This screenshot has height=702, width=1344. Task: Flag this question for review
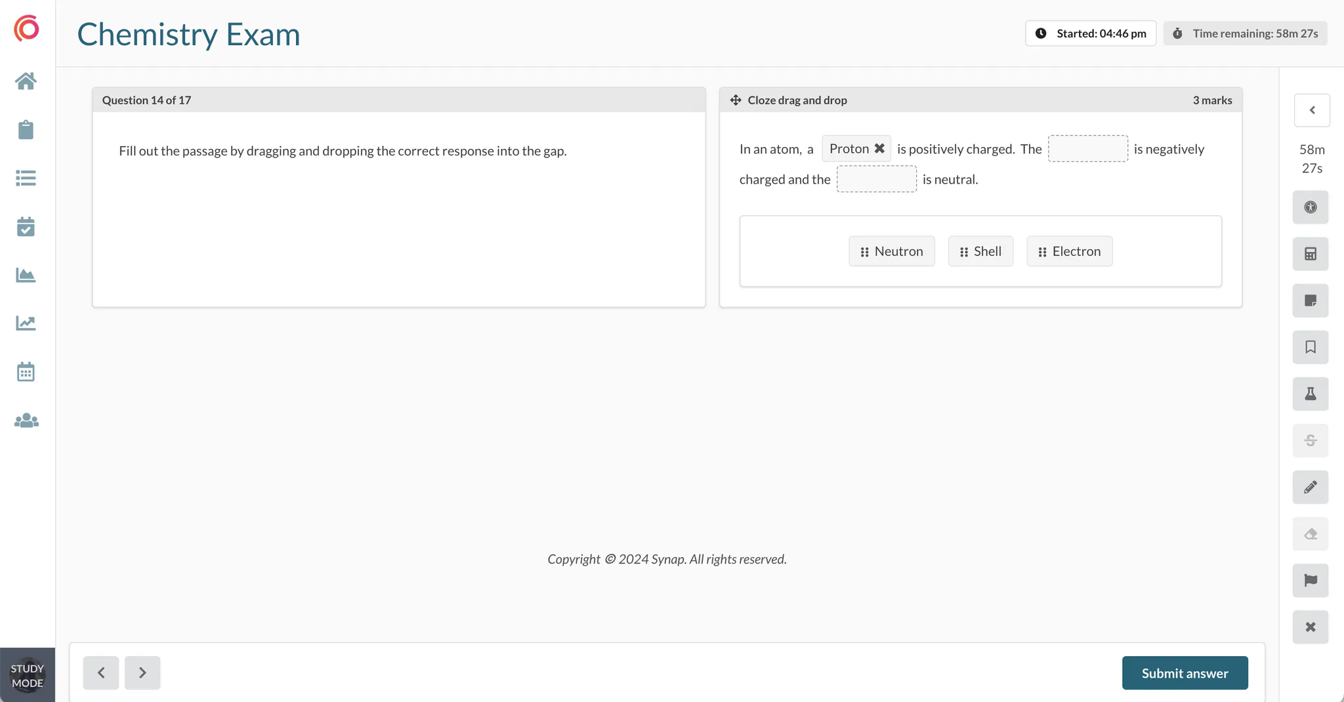(1310, 580)
